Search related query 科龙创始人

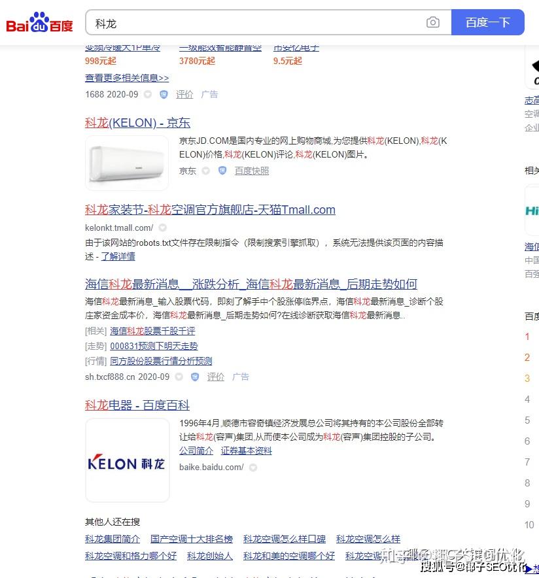210,556
